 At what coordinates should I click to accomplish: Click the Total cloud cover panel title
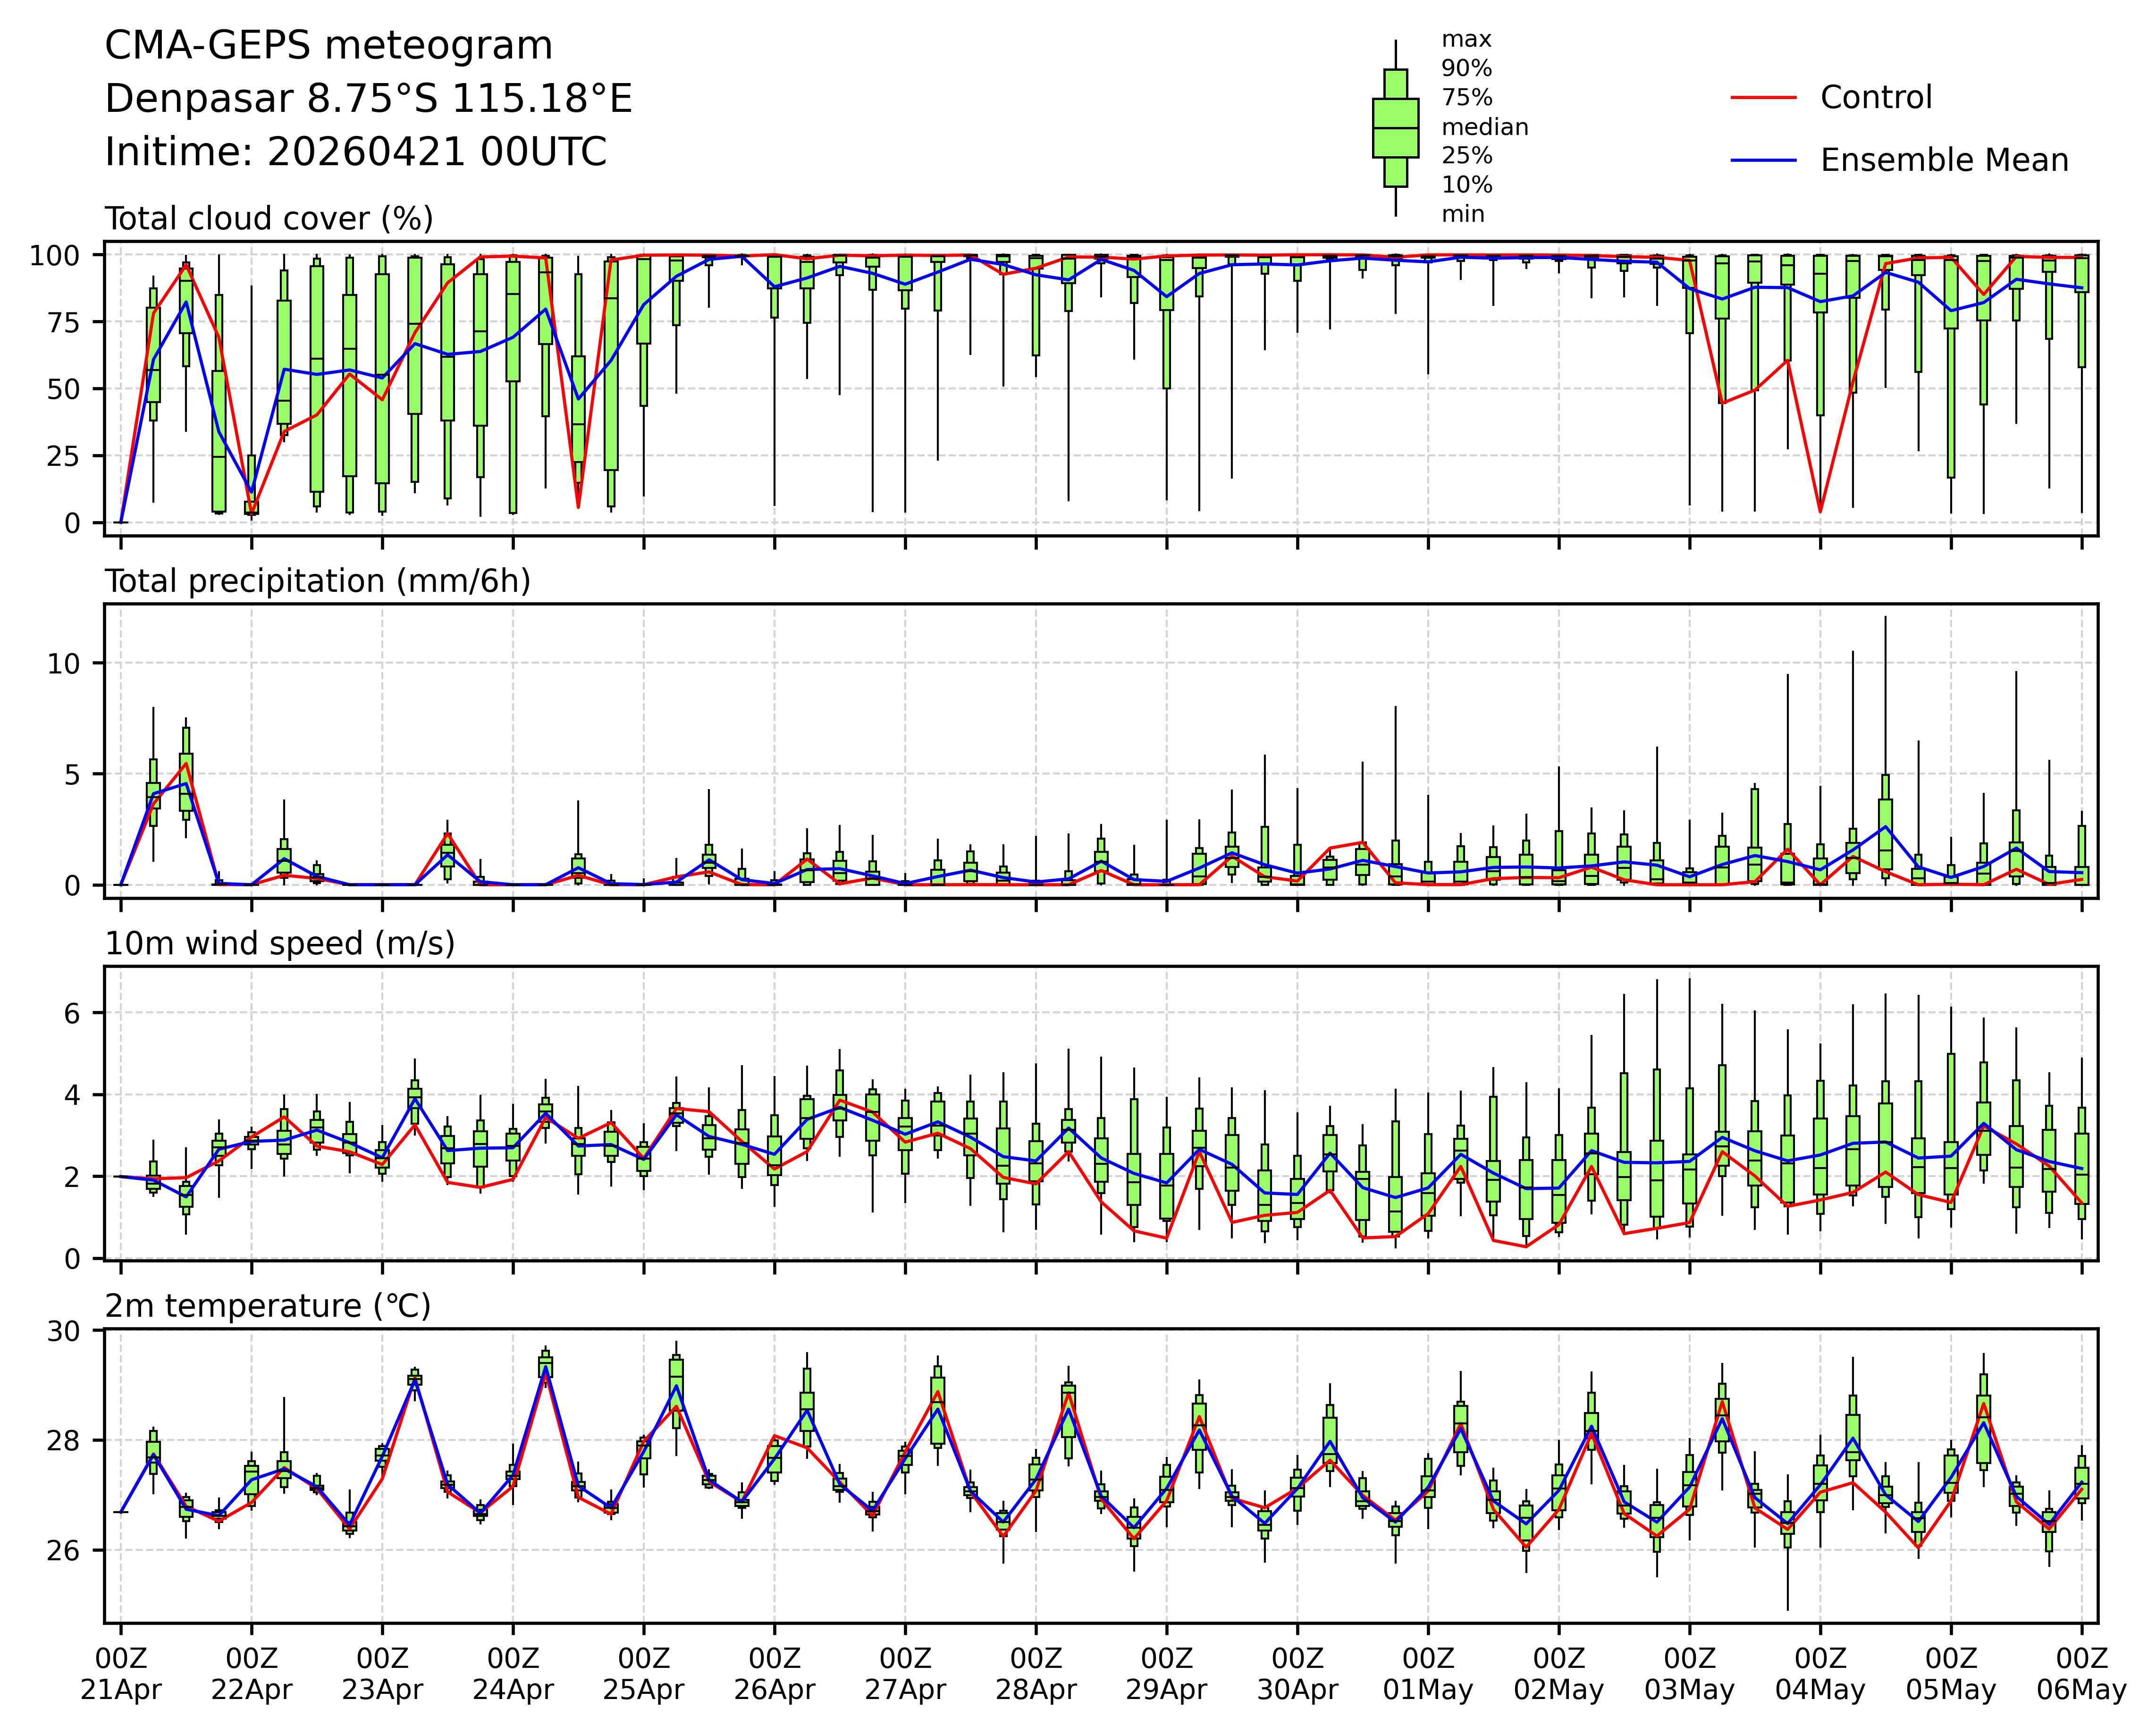(x=269, y=219)
